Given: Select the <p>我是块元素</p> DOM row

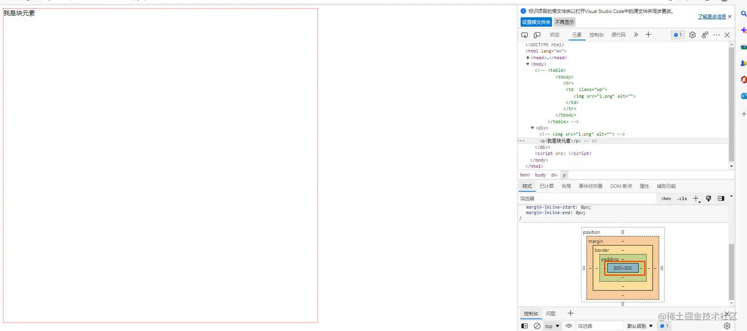Looking at the screenshot, I should 622,141.
